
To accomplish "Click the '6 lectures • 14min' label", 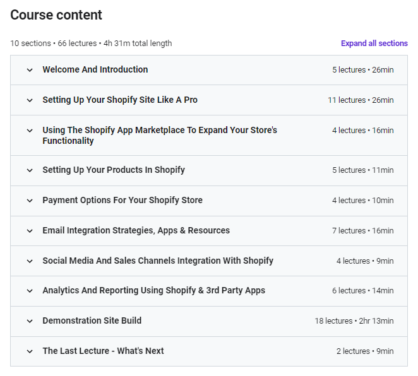I will point(363,291).
